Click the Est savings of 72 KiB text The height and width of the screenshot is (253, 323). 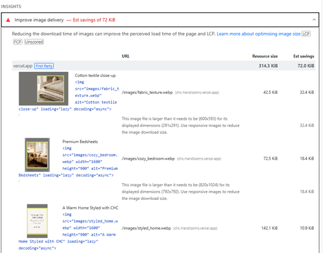click(94, 20)
